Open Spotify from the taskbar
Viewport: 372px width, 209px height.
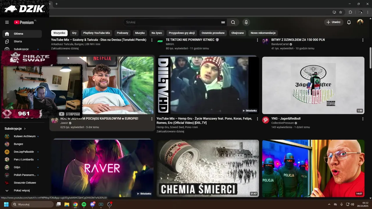pos(84,204)
